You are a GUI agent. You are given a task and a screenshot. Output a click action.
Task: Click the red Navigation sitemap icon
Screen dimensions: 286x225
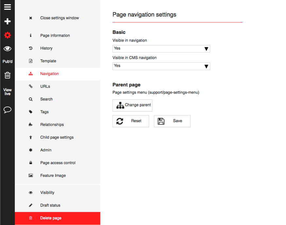click(x=31, y=74)
